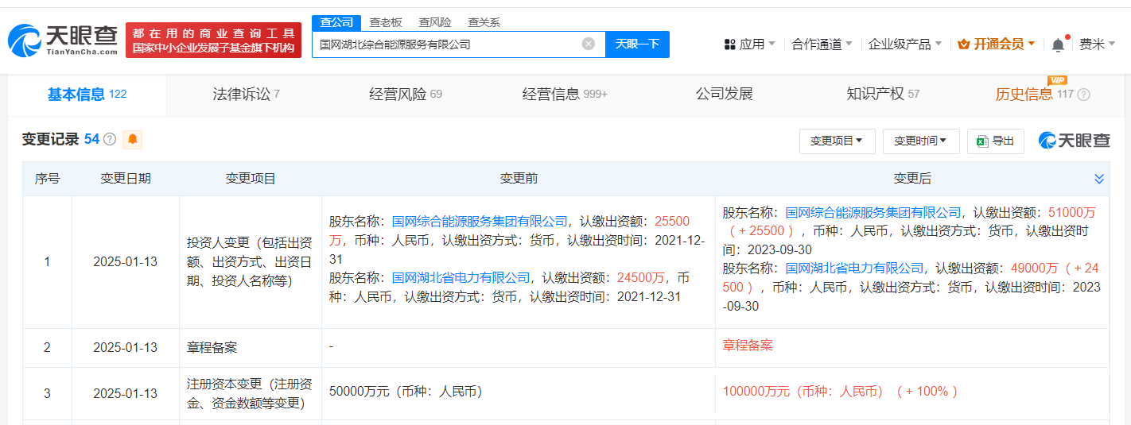
Task: Select the 查老板 search tab
Action: point(386,22)
